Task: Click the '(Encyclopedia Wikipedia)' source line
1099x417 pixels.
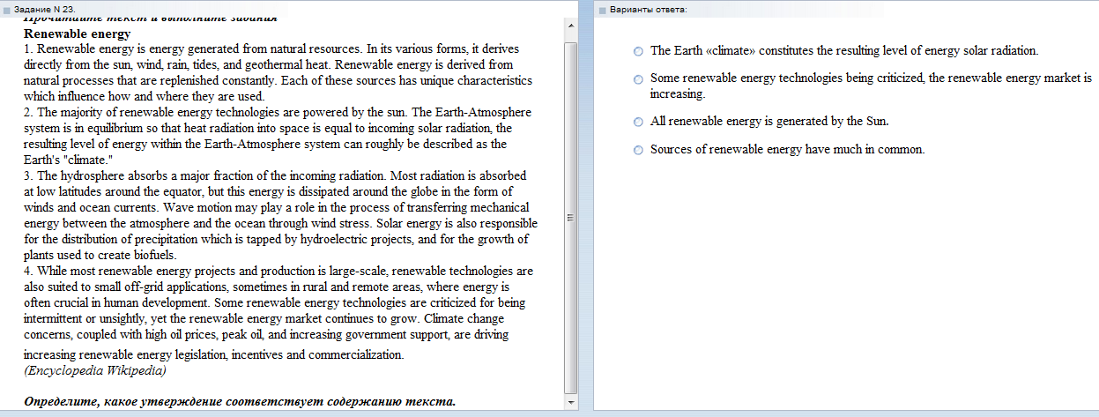Action: coord(94,370)
